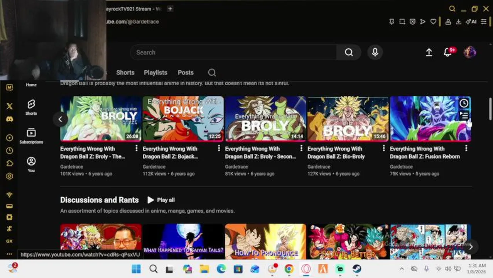493x278 pixels.
Task: Open Subscriptions in YouTube side menu
Action: click(x=31, y=136)
